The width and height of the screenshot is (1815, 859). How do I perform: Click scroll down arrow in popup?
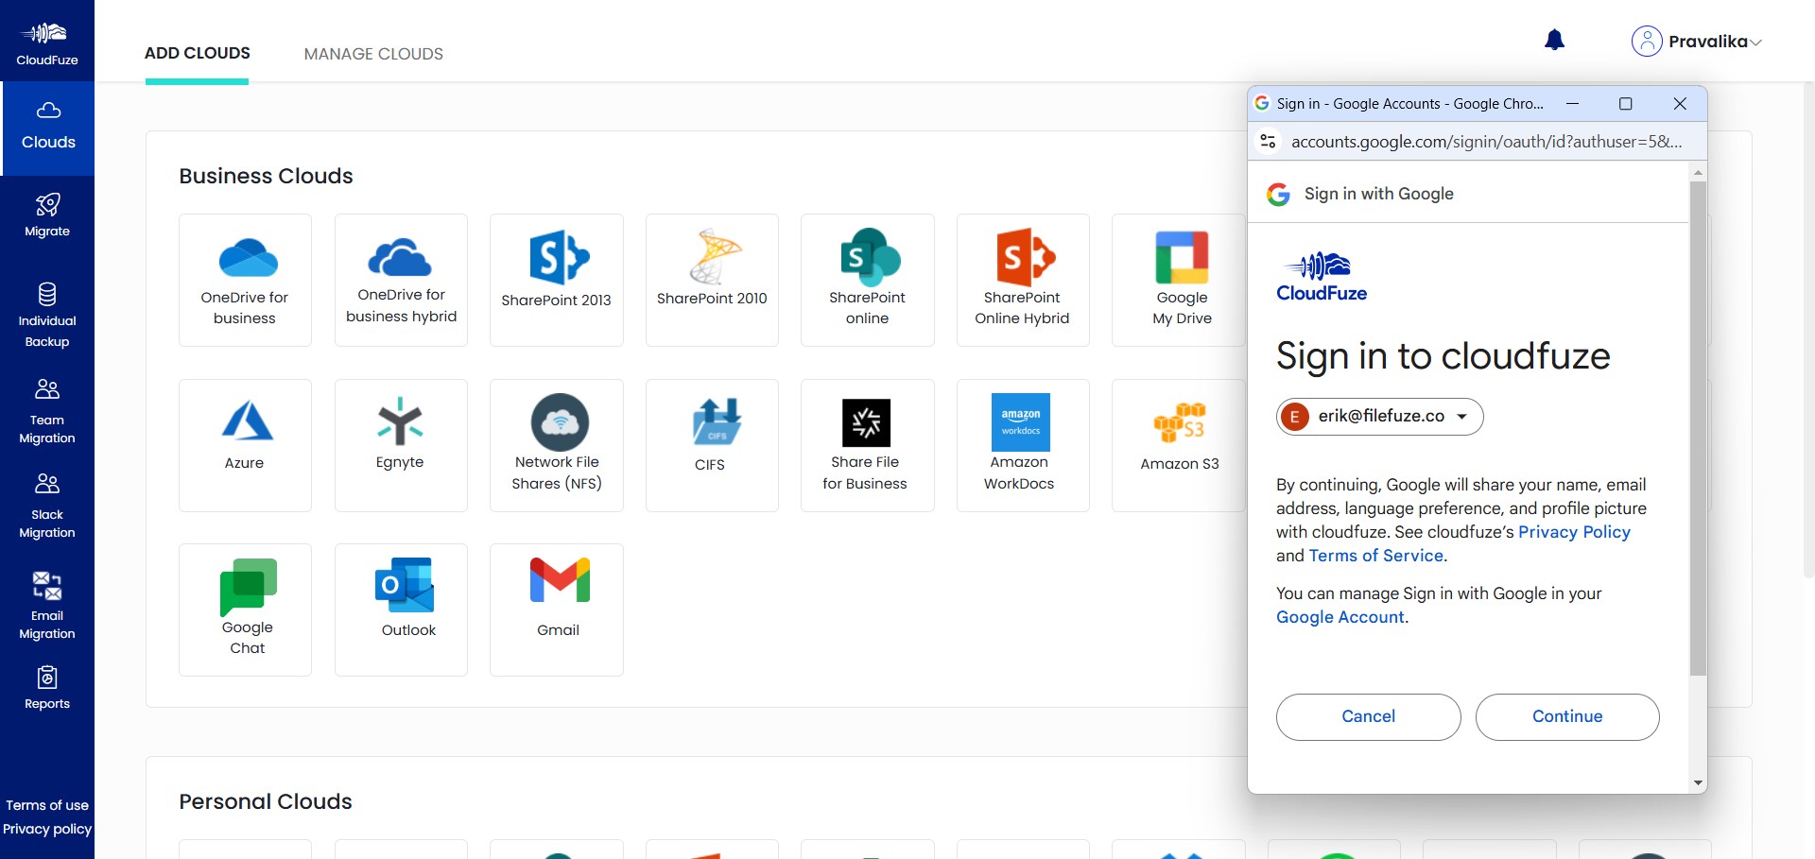click(x=1698, y=782)
